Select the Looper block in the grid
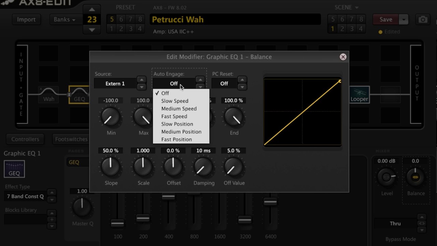Screen dimensions: 437x246 click(x=359, y=95)
